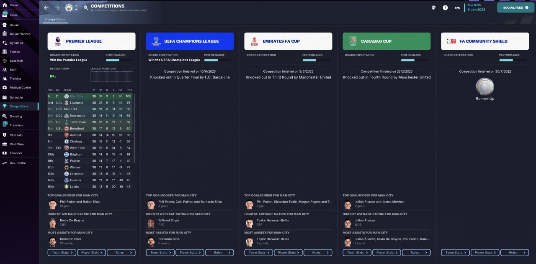
Task: Open Carabao Cup Team Stats
Action: click(357, 252)
